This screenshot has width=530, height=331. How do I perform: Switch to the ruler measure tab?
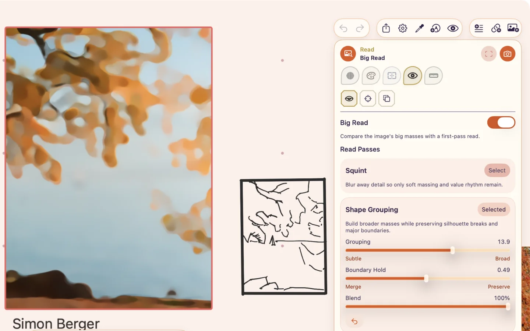pyautogui.click(x=434, y=76)
